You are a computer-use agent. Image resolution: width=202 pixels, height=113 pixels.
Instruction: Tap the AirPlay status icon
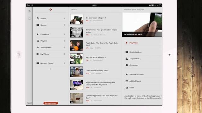tap(152, 5)
